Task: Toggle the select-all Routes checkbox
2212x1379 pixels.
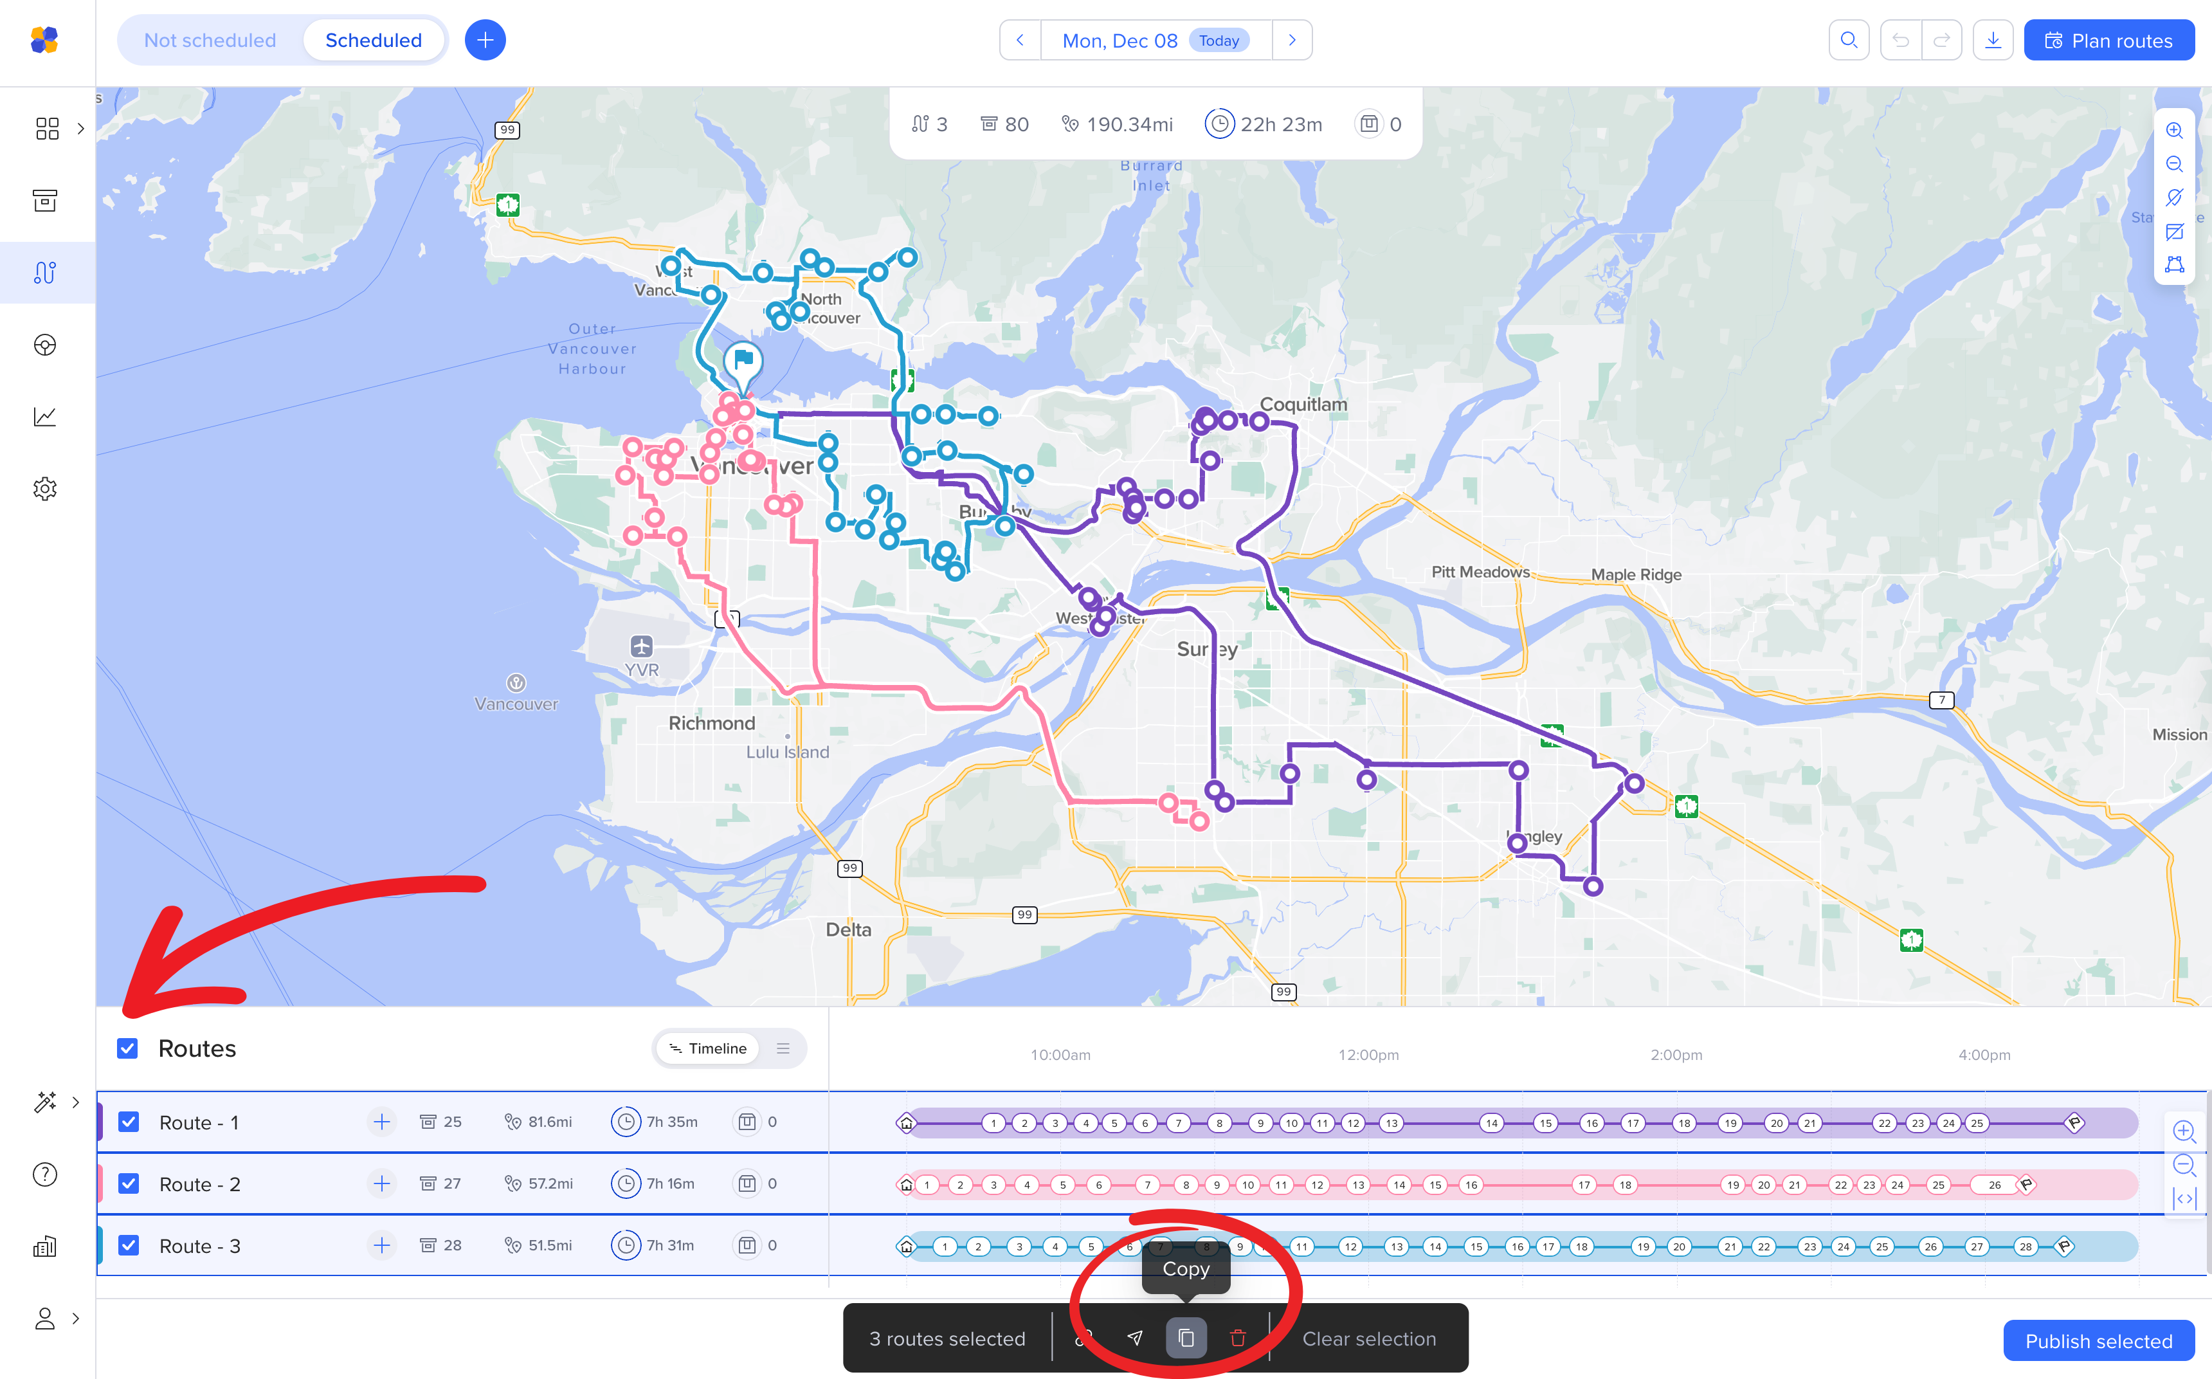Action: [128, 1048]
